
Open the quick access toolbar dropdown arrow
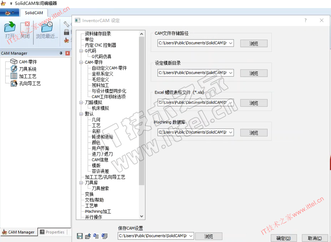coord(11,4)
